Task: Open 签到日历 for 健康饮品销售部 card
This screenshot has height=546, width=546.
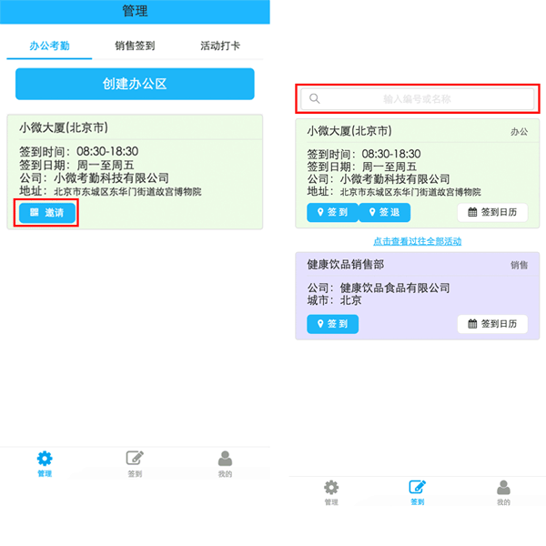Action: click(x=492, y=324)
